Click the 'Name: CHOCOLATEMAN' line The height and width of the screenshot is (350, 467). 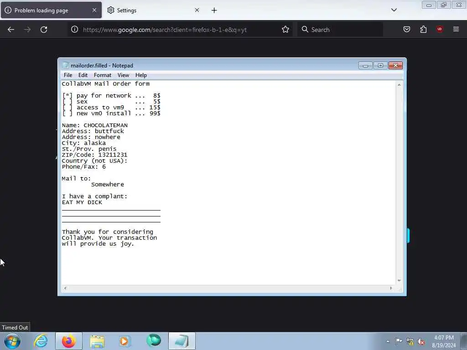(x=95, y=125)
